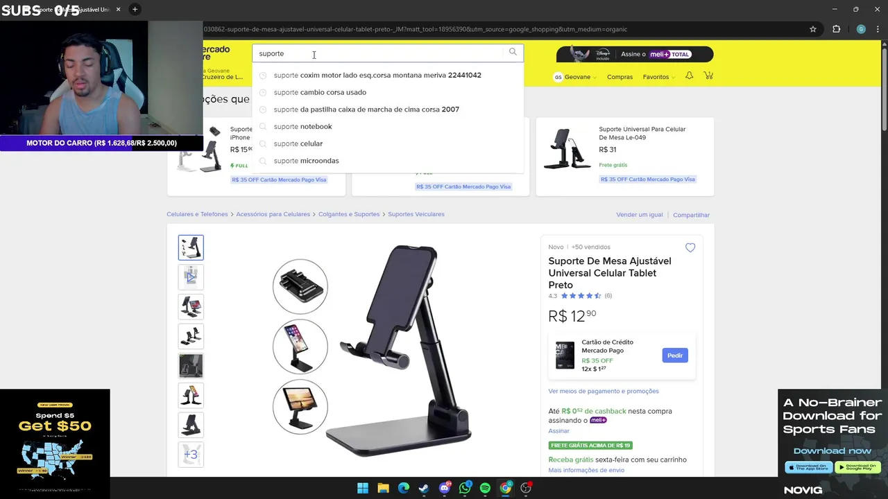Click GS account avatar in header
The width and height of the screenshot is (888, 499).
(558, 77)
